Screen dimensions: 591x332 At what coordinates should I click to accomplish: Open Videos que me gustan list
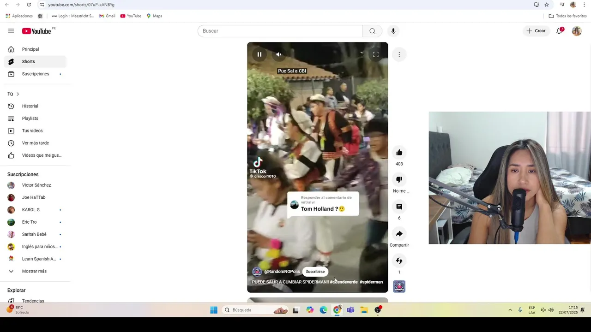click(x=35, y=155)
